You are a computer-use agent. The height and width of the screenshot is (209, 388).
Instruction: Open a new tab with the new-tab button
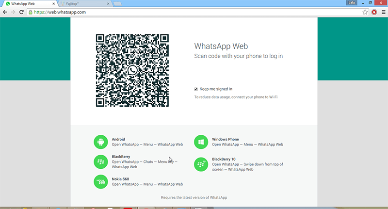coord(117,4)
